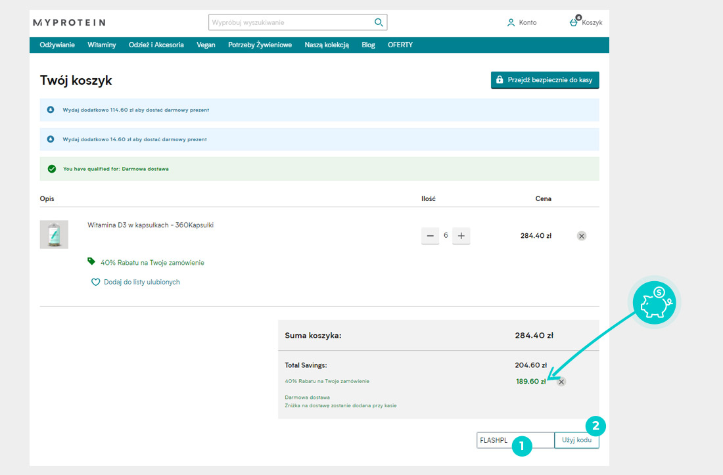The height and width of the screenshot is (475, 723).
Task: Click the green 189.60 zł discount amount
Action: (530, 382)
